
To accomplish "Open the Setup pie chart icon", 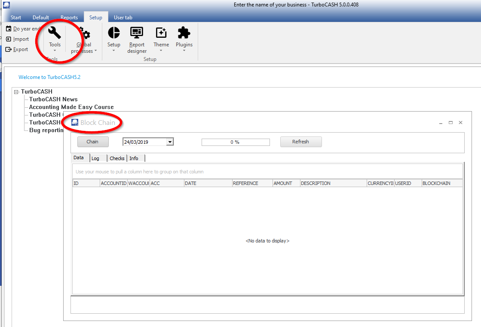I will pos(114,33).
